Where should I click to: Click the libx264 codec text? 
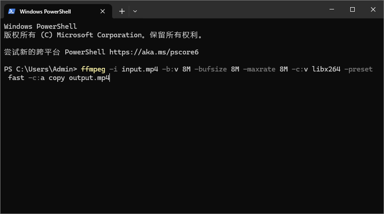[x=326, y=69]
